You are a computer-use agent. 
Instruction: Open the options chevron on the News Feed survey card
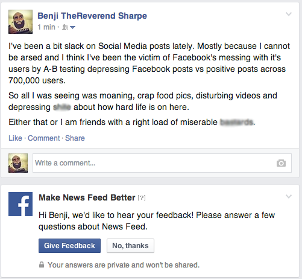(289, 196)
